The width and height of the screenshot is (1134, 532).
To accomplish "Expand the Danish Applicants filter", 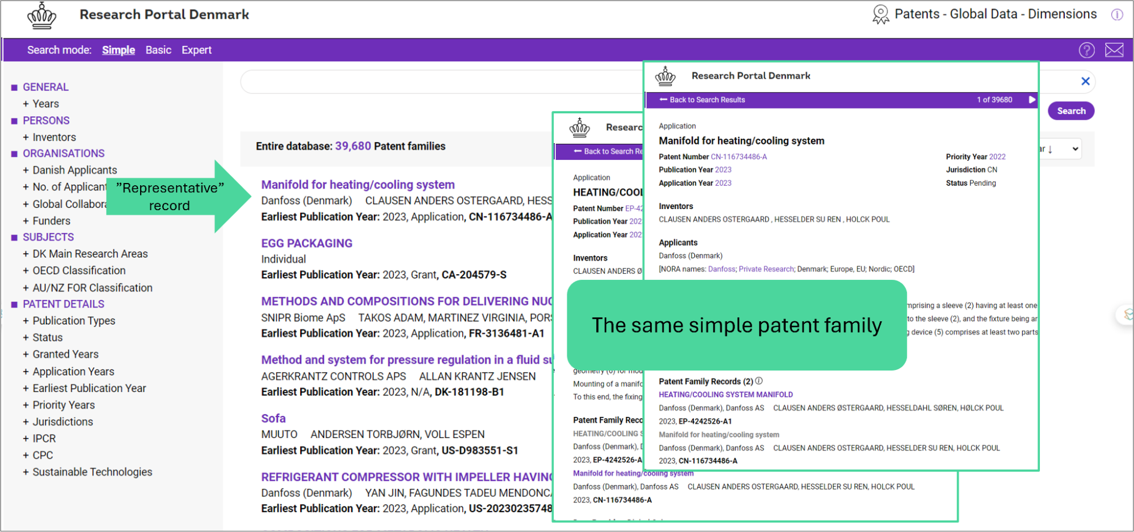I will pyautogui.click(x=74, y=170).
